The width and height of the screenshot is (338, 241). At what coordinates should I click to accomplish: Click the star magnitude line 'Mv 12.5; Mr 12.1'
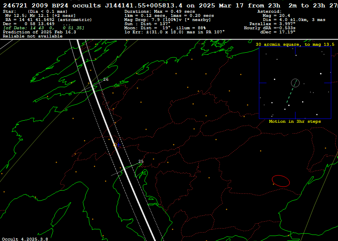(x=40, y=16)
